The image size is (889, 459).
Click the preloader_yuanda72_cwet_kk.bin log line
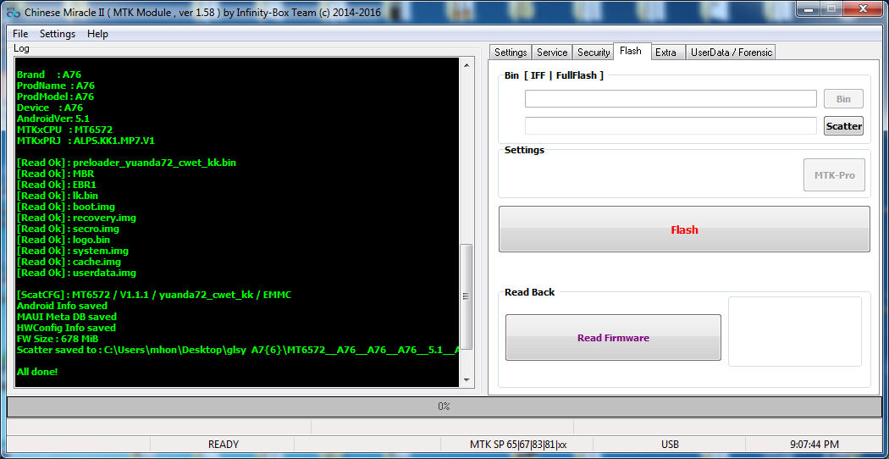pyautogui.click(x=126, y=163)
